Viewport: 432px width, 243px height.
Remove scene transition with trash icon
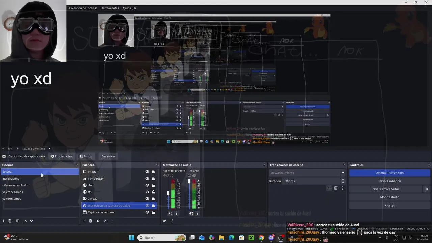336,188
